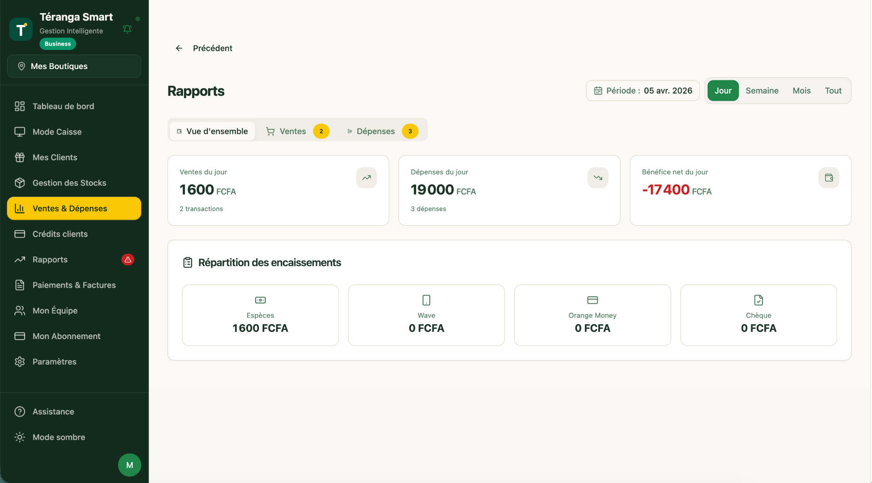Screen dimensions: 872x483
Task: Open Mon Abonnement
Action: click(x=74, y=336)
